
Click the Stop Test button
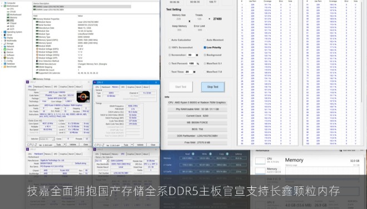[213, 87]
